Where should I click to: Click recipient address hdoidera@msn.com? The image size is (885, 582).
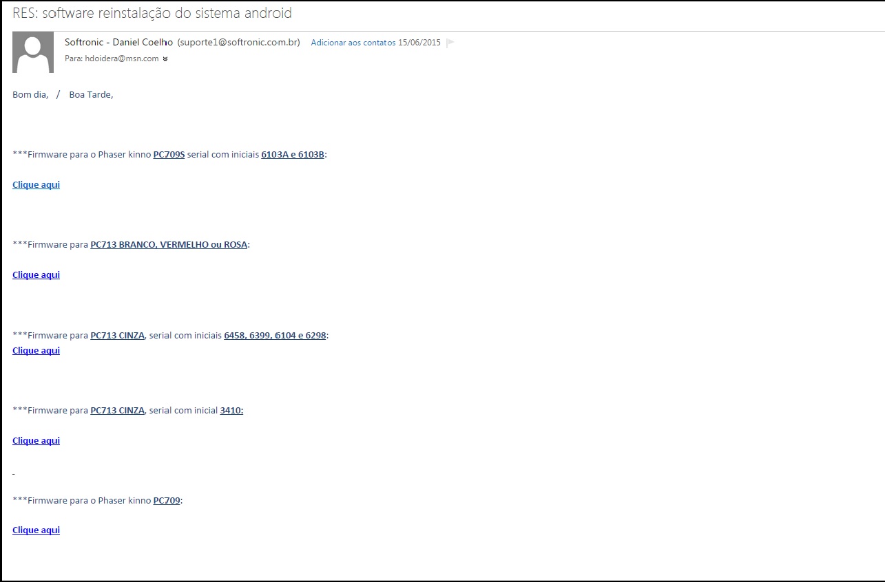pyautogui.click(x=122, y=59)
